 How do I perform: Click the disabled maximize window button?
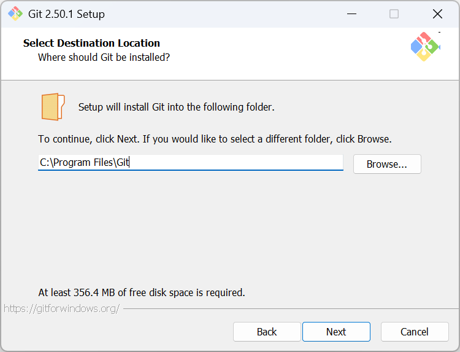click(394, 14)
